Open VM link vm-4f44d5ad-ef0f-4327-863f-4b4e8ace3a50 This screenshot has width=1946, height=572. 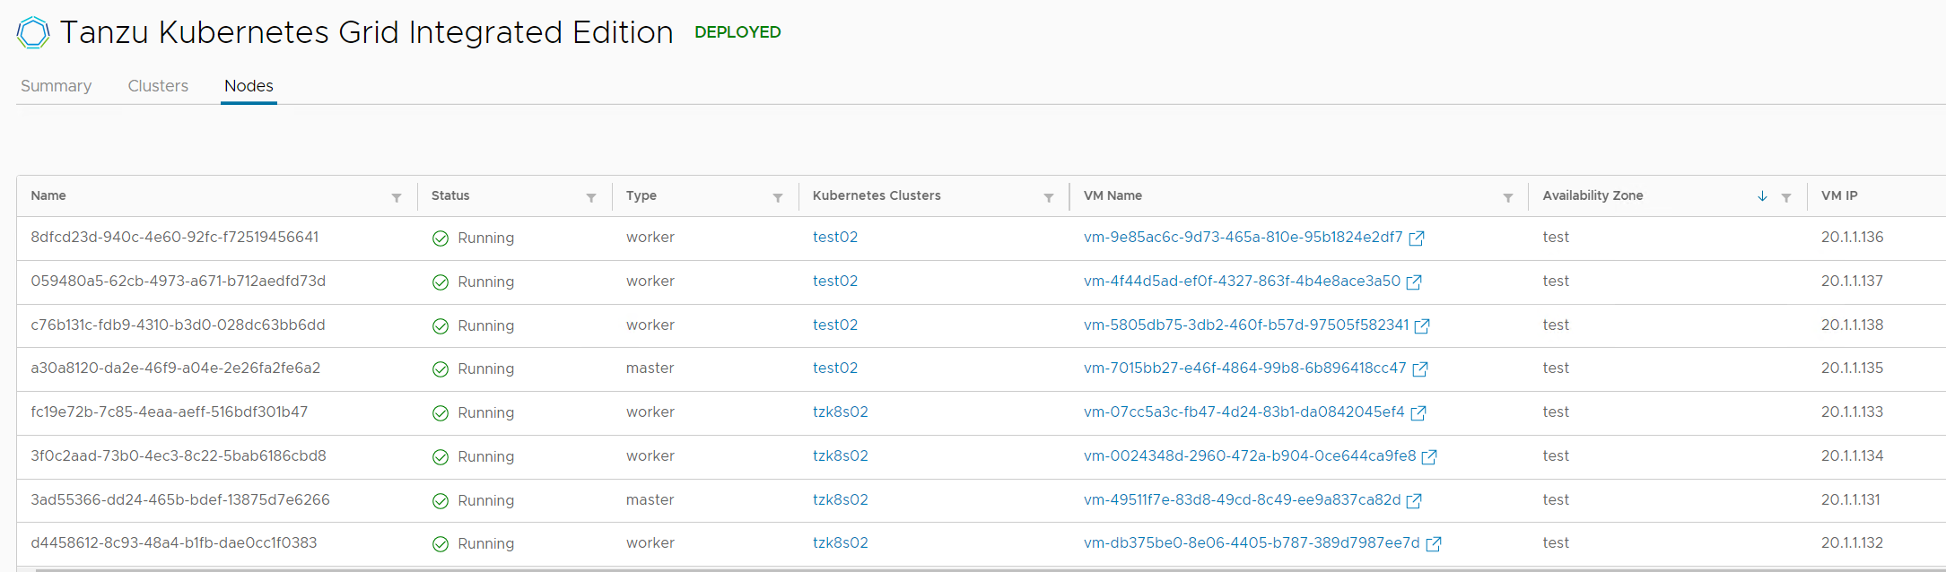tap(1242, 281)
